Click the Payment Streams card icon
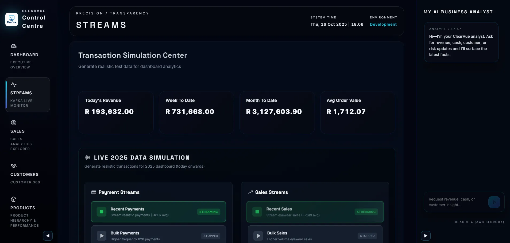The image size is (510, 243). click(94, 192)
